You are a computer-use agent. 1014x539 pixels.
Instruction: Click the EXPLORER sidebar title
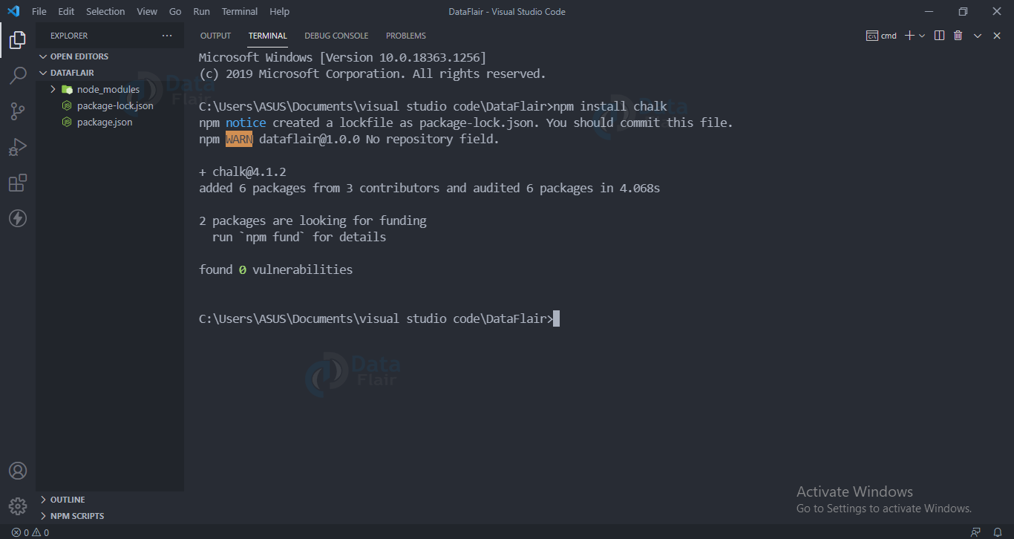click(69, 36)
